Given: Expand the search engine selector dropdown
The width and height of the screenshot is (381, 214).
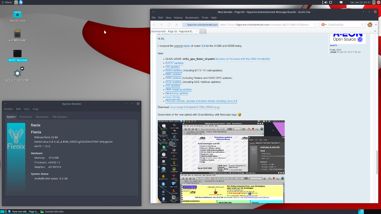Looking at the screenshot, I should click(x=324, y=25).
